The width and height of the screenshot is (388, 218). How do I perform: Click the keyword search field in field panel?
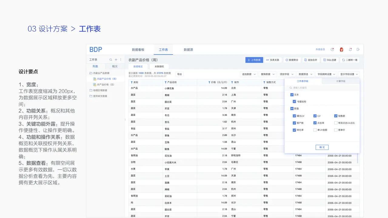coord(322,88)
